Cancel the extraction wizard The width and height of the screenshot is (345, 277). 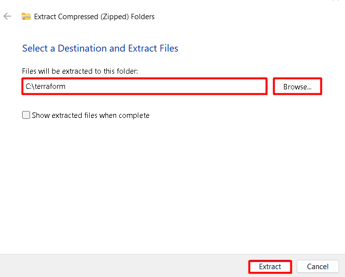318,267
